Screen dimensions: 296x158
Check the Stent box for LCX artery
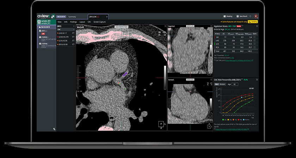coord(255,44)
